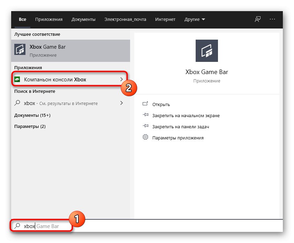Click the Xbox Game Bar icon in best match

pyautogui.click(x=20, y=50)
